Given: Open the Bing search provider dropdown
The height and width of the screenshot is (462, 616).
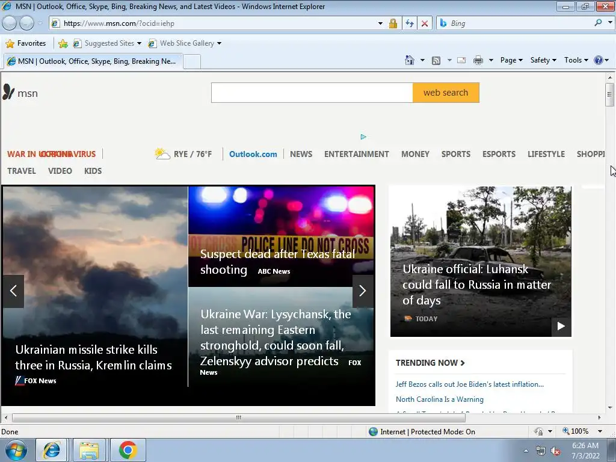Looking at the screenshot, I should [610, 22].
